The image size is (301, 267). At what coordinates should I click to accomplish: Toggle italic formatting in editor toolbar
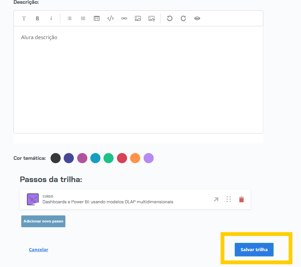coord(51,19)
